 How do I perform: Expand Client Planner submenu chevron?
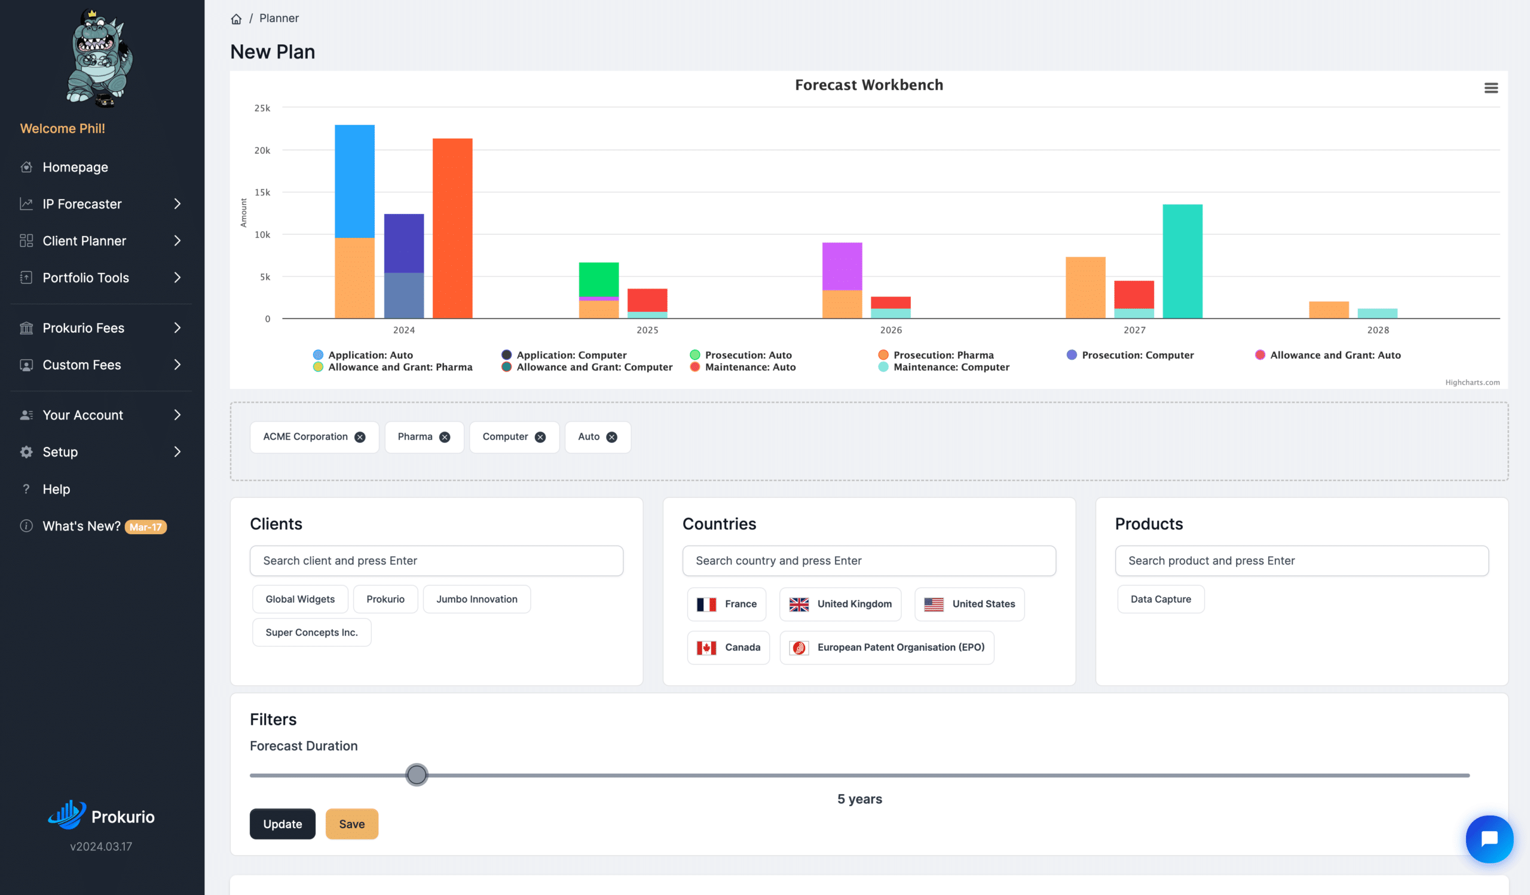(178, 241)
